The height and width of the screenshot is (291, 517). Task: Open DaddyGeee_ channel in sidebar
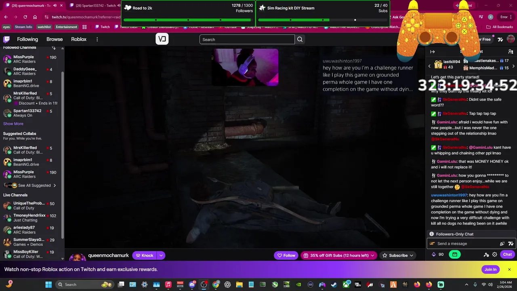pos(30,71)
